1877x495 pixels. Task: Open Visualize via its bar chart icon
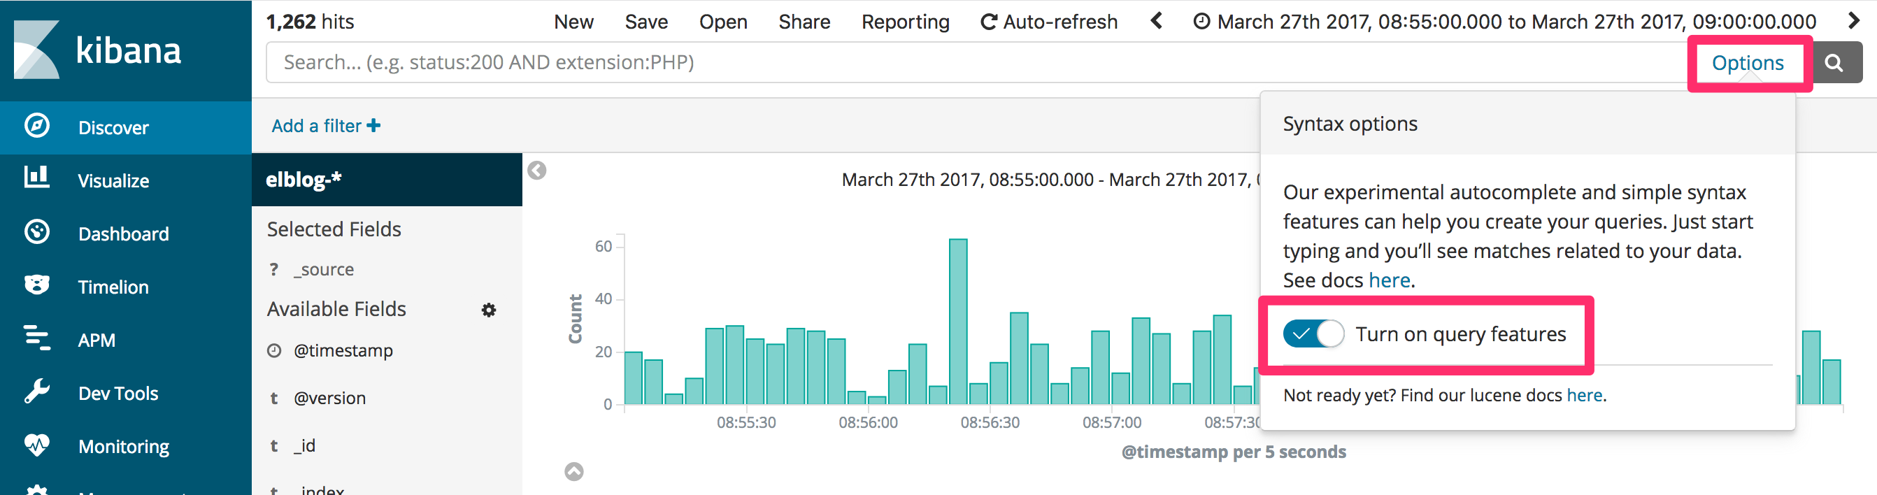tap(36, 178)
